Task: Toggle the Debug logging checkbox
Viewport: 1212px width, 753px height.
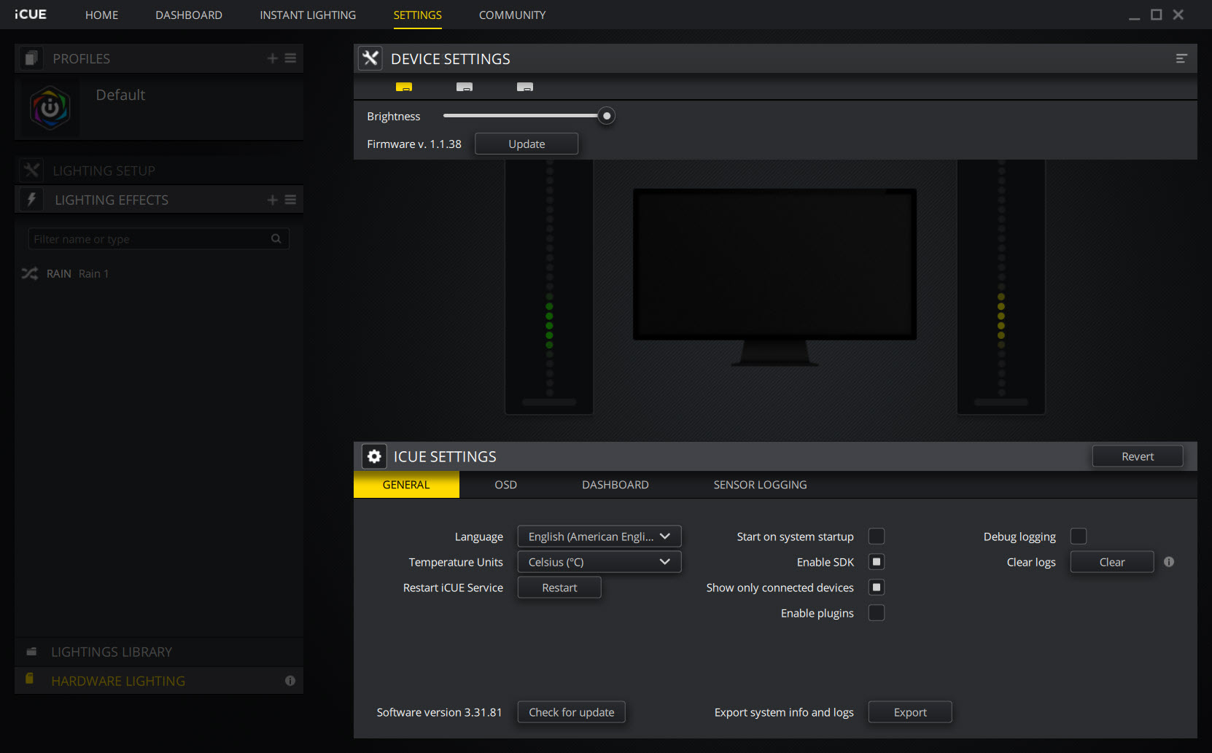Action: pyautogui.click(x=1079, y=537)
